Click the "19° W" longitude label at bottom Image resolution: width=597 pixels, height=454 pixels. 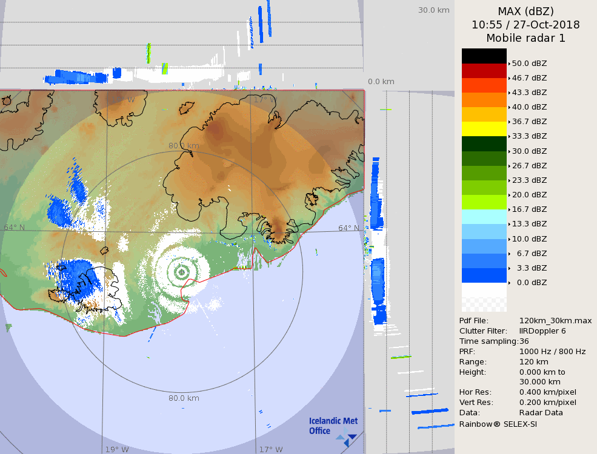(117, 449)
